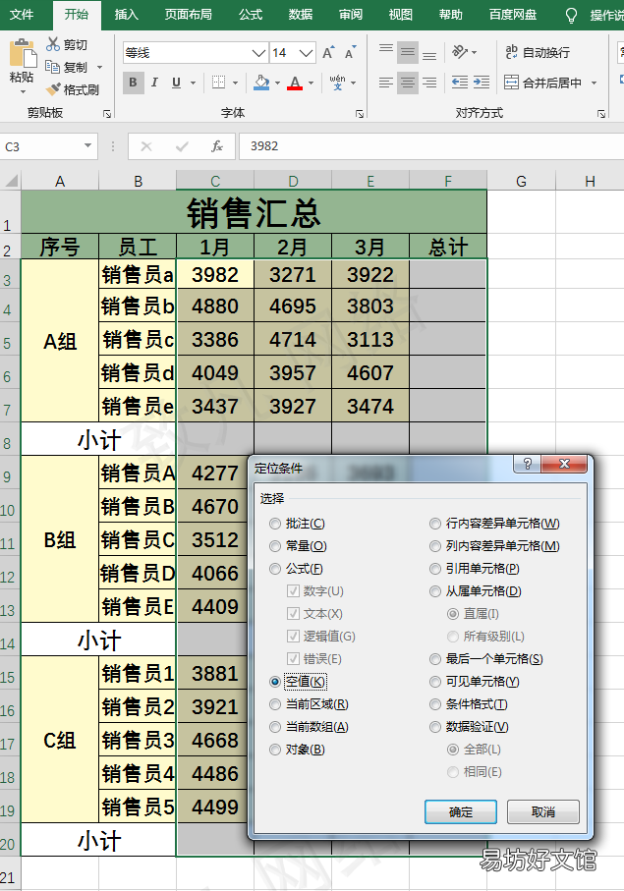The height and width of the screenshot is (891, 624).
Task: Center text horizontally
Action: 408,83
